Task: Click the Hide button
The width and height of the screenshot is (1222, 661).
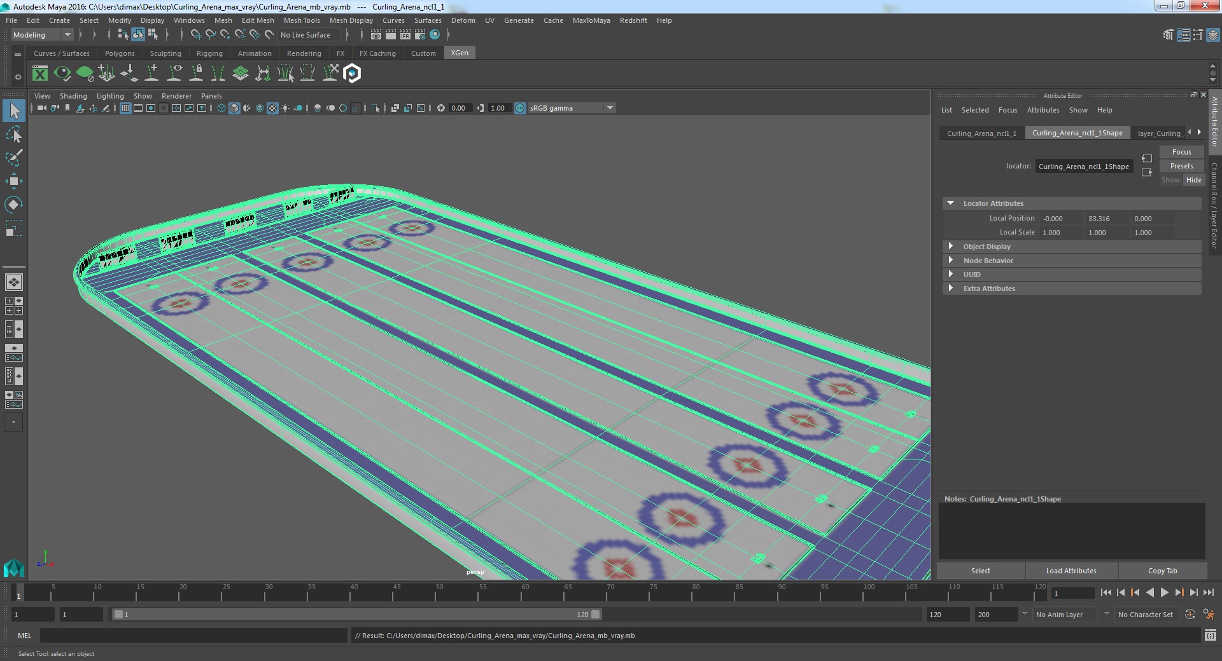Action: click(1193, 180)
